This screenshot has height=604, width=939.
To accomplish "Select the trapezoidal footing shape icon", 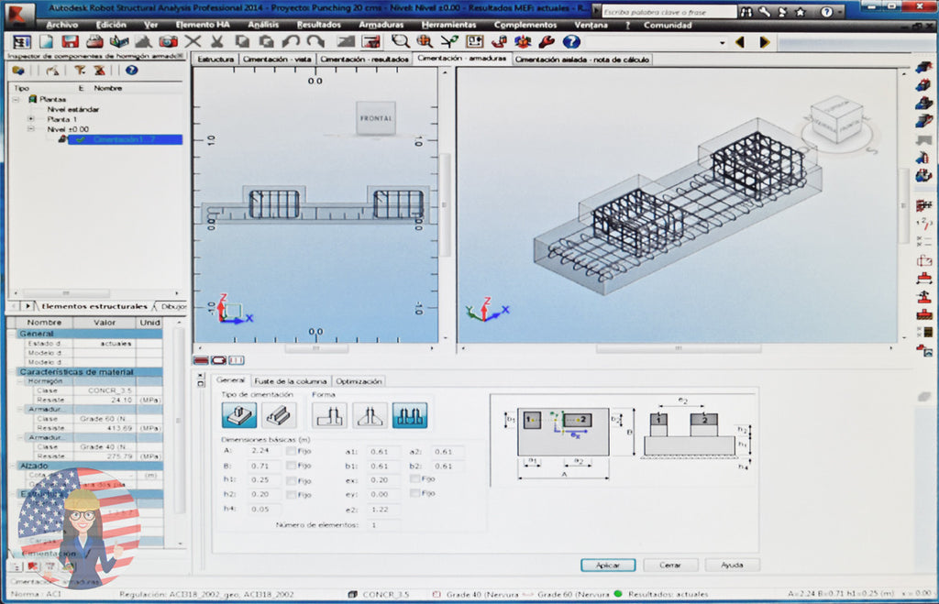I will (x=370, y=415).
